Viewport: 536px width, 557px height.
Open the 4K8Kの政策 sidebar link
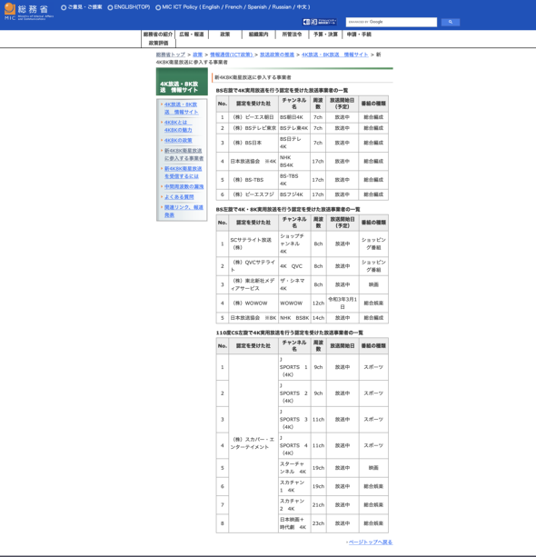pos(178,140)
